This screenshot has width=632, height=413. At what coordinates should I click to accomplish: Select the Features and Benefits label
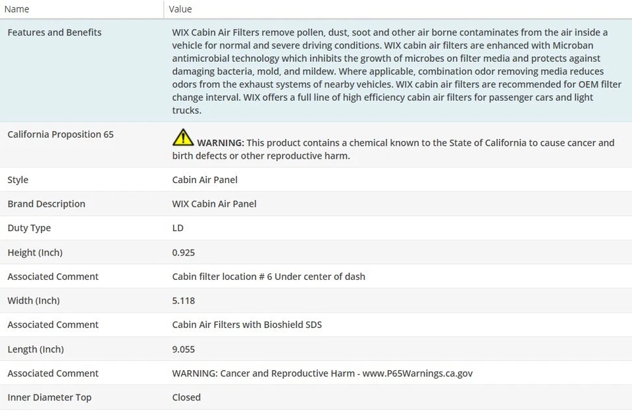point(55,32)
